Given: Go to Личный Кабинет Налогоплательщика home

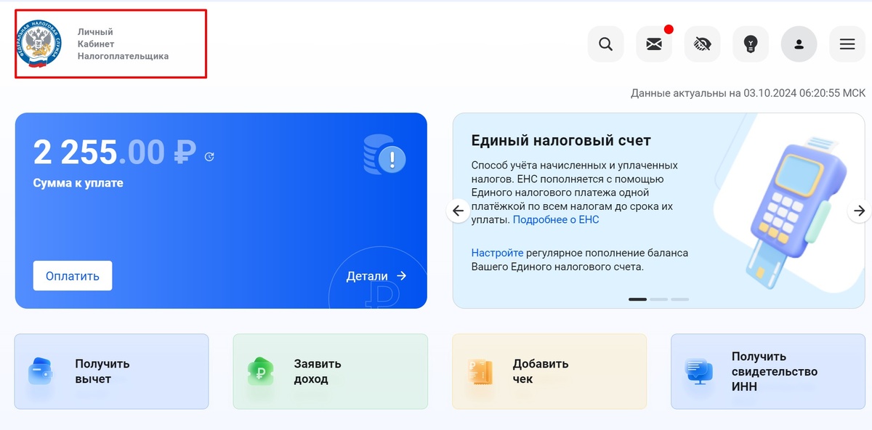Looking at the screenshot, I should tap(110, 44).
